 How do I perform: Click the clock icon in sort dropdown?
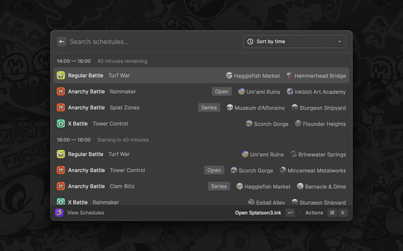pos(250,41)
